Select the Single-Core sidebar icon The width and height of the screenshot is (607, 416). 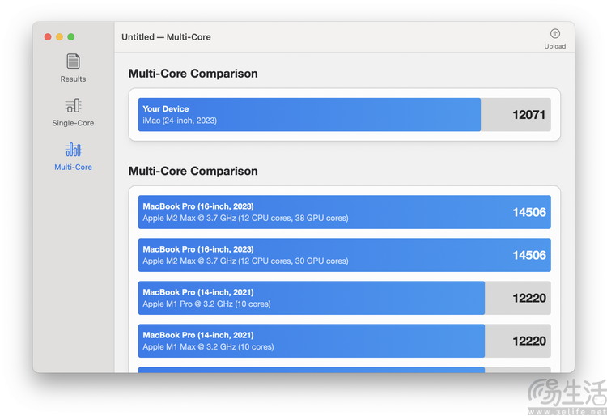click(x=73, y=105)
